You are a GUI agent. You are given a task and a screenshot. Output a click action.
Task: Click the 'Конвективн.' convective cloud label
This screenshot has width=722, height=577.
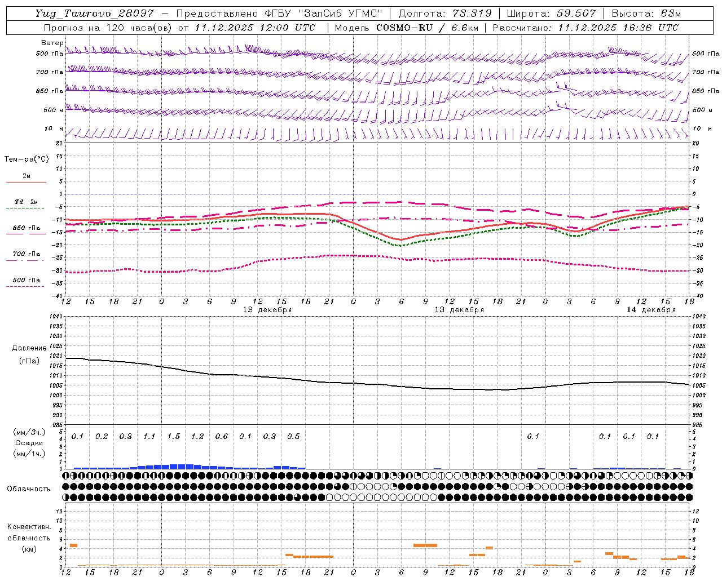coord(29,527)
